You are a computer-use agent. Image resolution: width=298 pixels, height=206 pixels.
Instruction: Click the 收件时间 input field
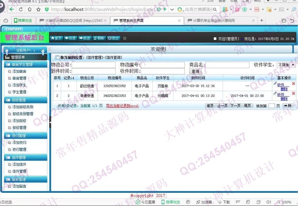tap(163, 71)
